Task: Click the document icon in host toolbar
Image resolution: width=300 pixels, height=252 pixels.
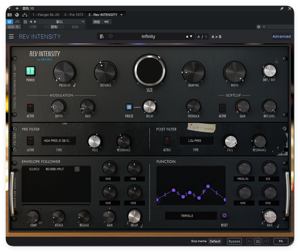Action: pyautogui.click(x=25, y=22)
